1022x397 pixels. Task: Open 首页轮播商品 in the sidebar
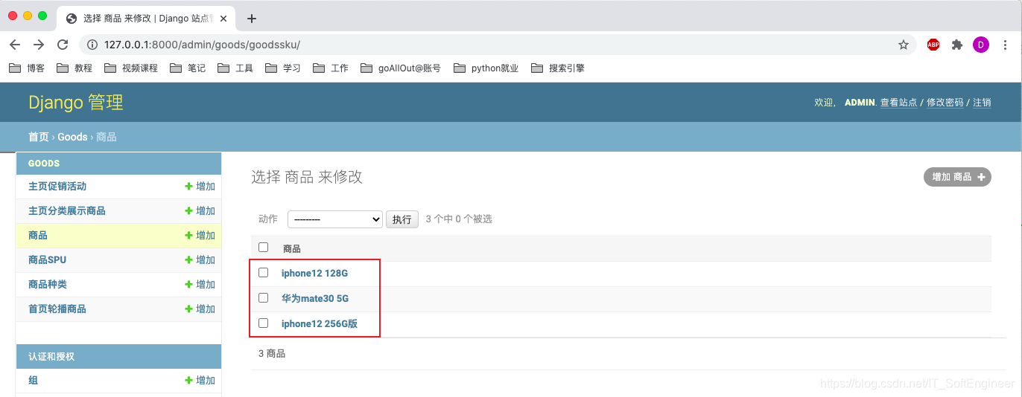tap(57, 309)
